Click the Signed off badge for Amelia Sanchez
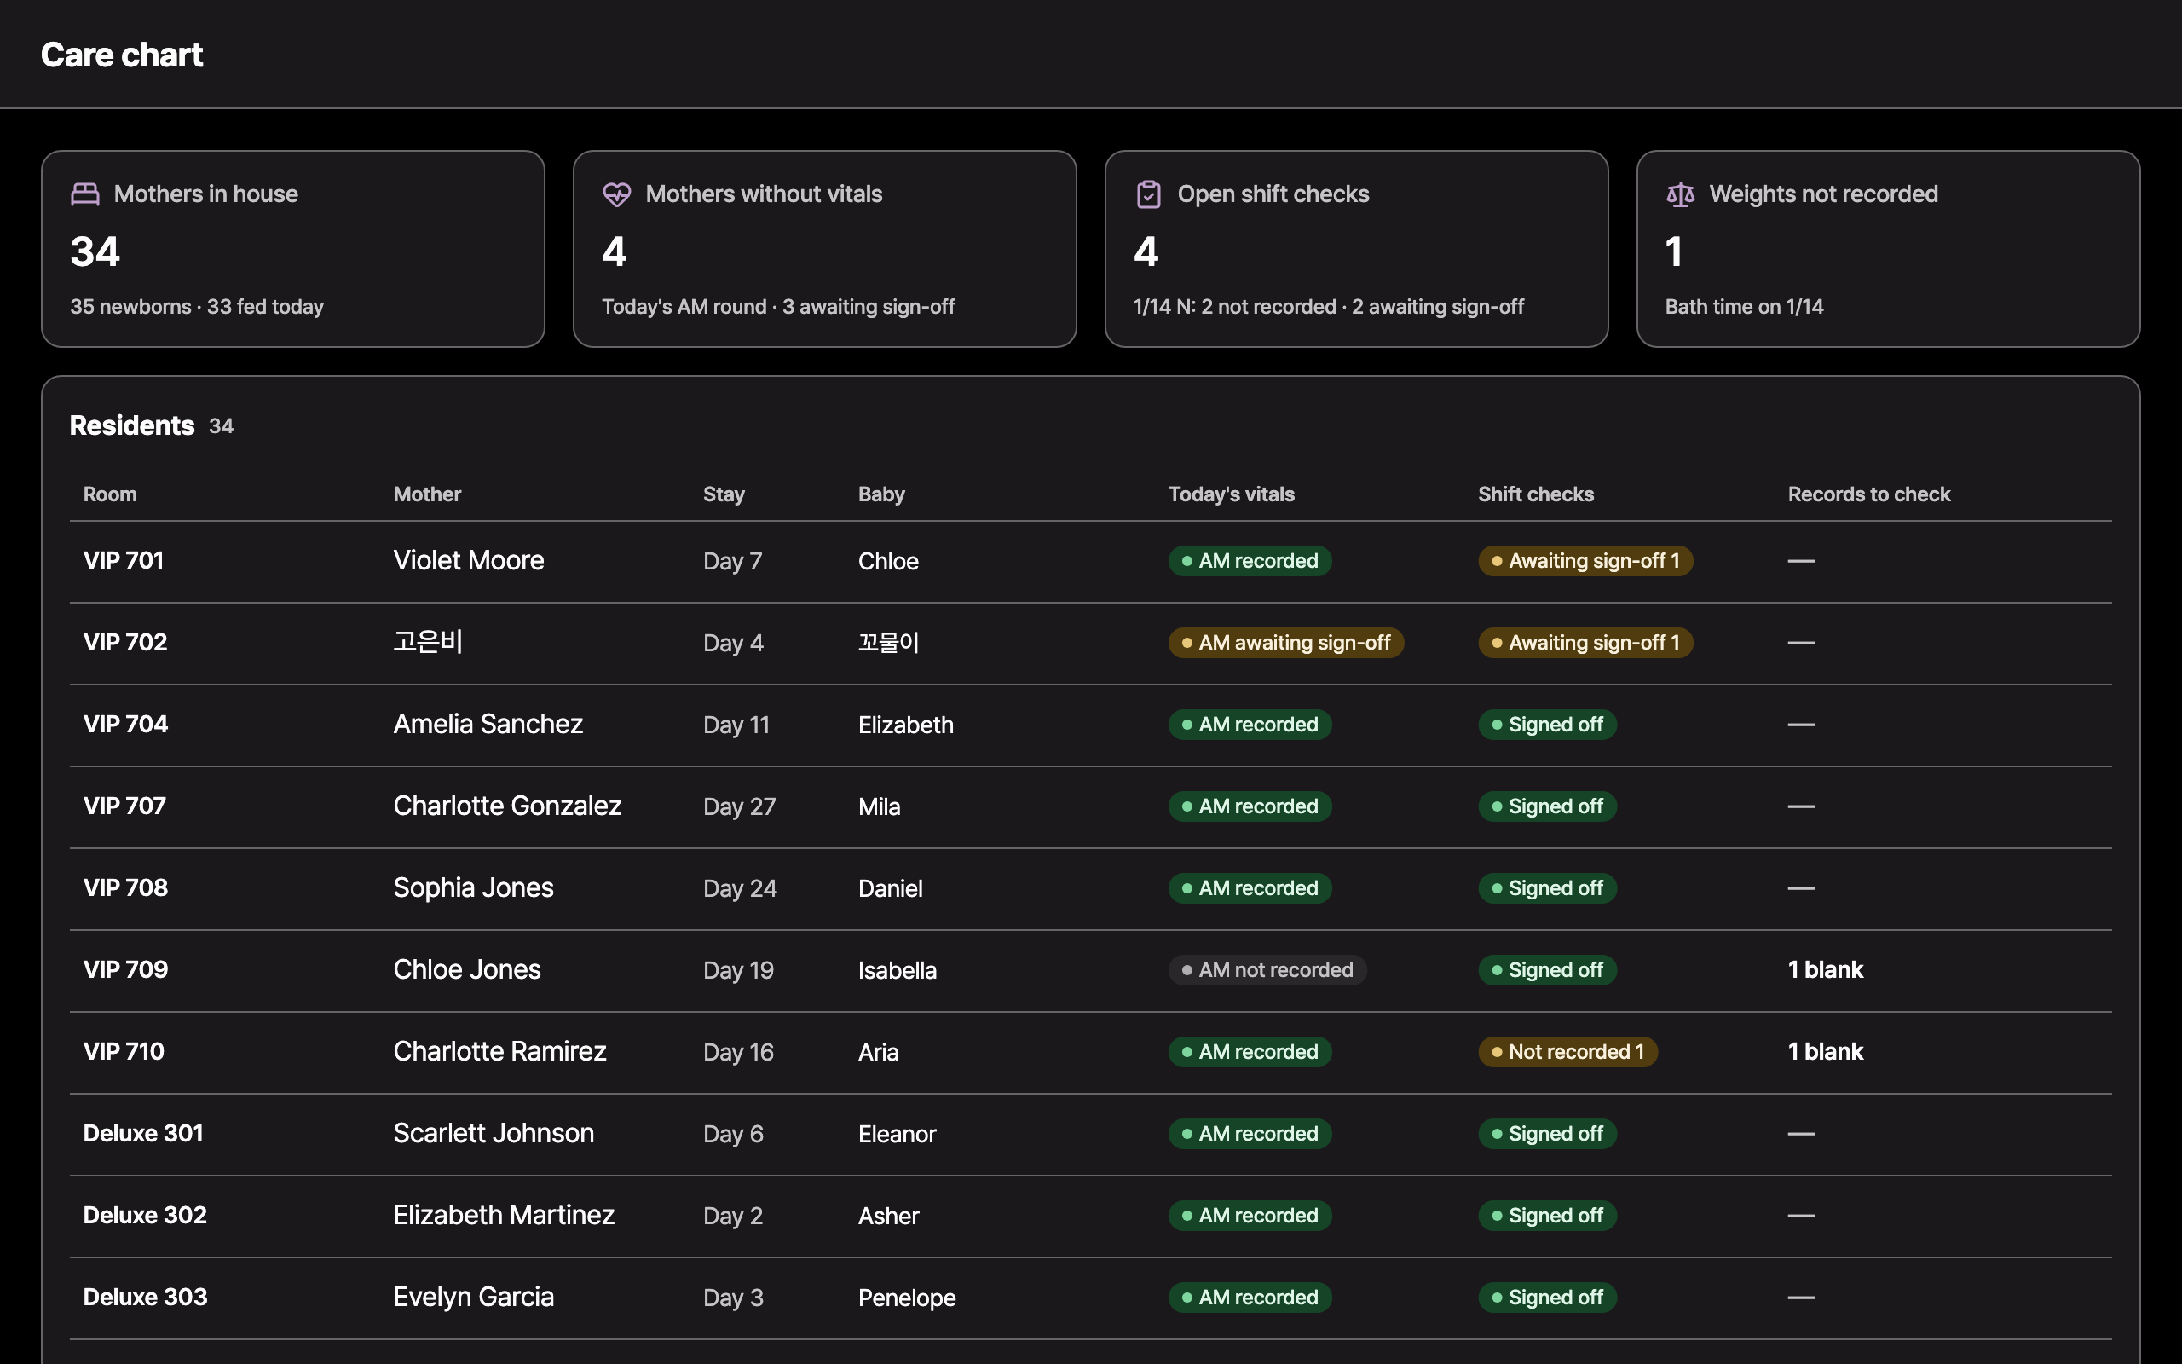The width and height of the screenshot is (2182, 1364). point(1547,725)
